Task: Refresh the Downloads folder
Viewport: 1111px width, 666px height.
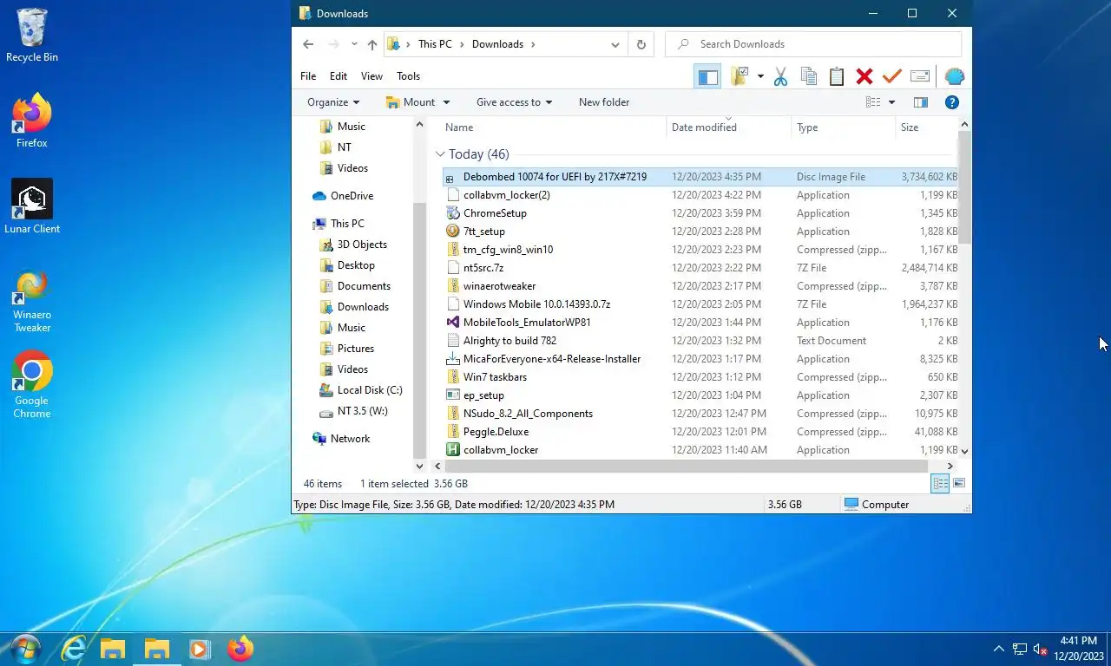Action: (x=641, y=44)
